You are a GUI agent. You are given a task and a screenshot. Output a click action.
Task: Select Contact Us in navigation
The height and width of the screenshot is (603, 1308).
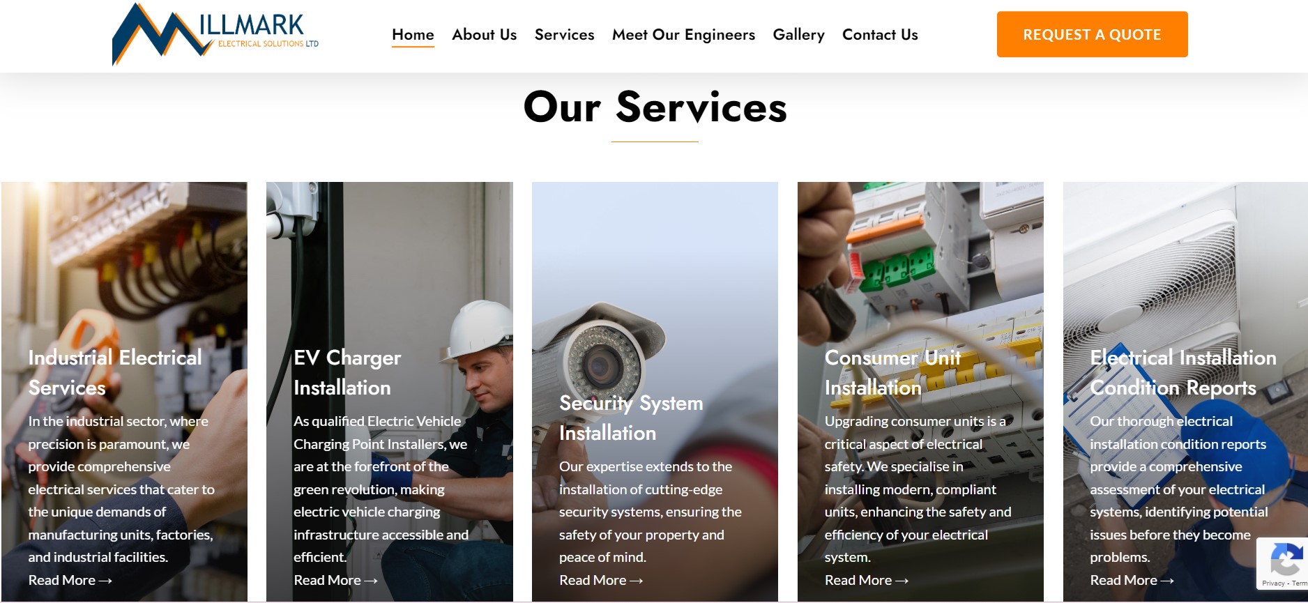pyautogui.click(x=880, y=34)
